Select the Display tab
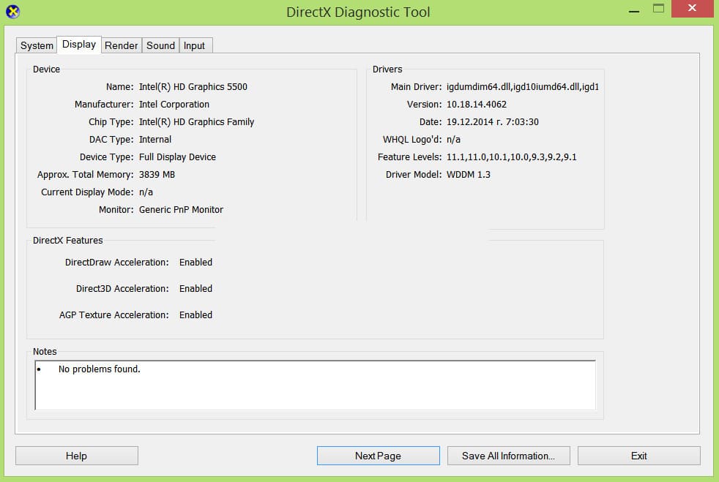 pos(79,45)
